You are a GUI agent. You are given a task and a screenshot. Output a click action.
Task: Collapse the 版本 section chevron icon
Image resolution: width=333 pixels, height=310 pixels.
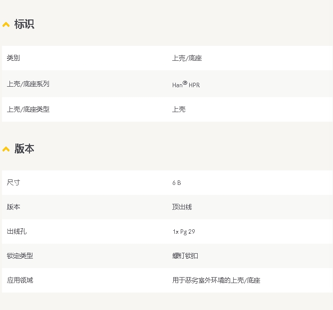point(6,149)
